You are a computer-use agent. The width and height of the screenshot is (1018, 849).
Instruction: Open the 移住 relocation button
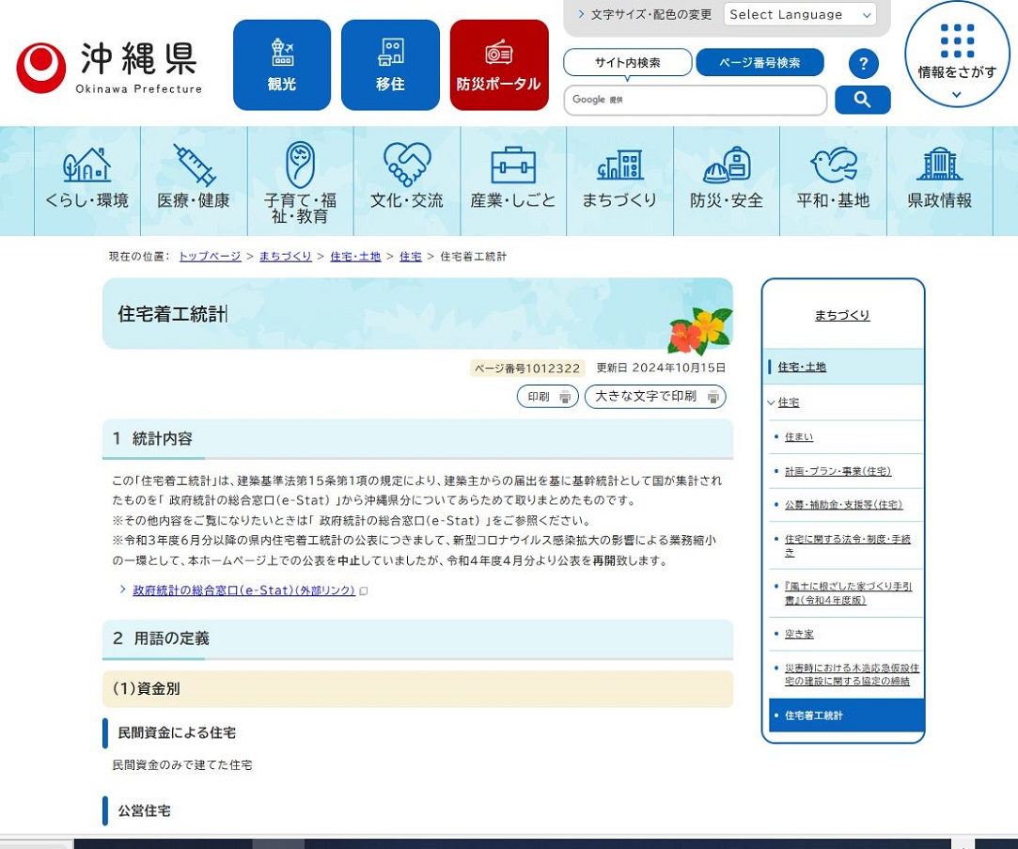[390, 65]
